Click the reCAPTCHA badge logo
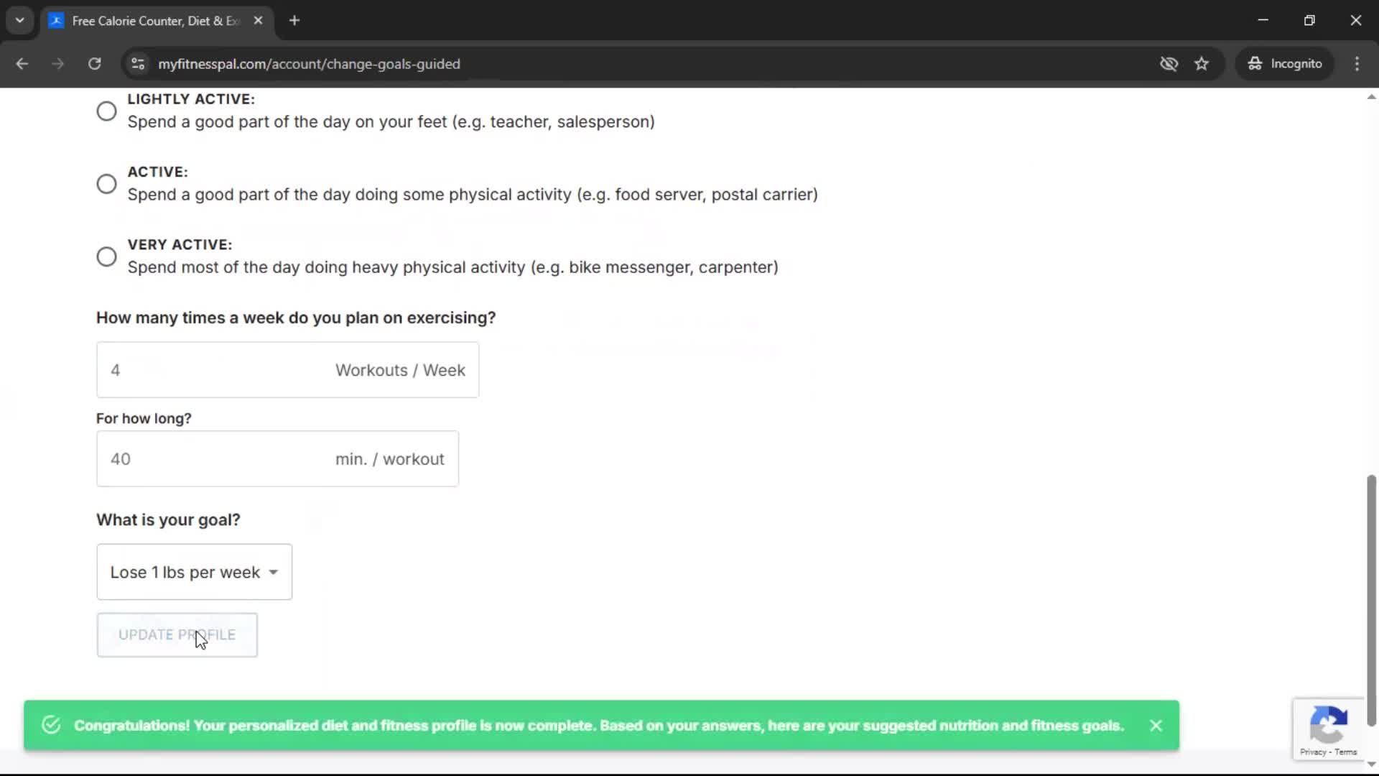Viewport: 1379px width, 776px height. pyautogui.click(x=1328, y=724)
